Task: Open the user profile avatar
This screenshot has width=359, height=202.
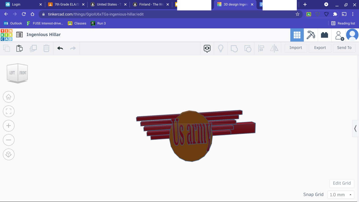Action: click(352, 35)
